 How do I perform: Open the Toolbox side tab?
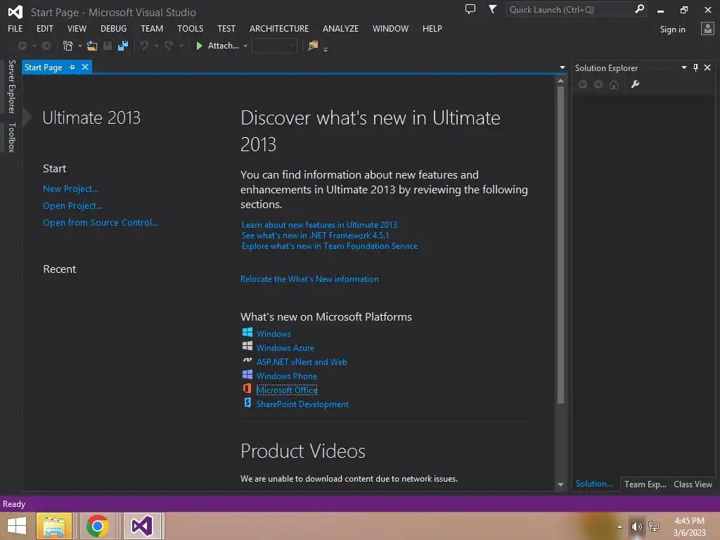click(x=11, y=137)
